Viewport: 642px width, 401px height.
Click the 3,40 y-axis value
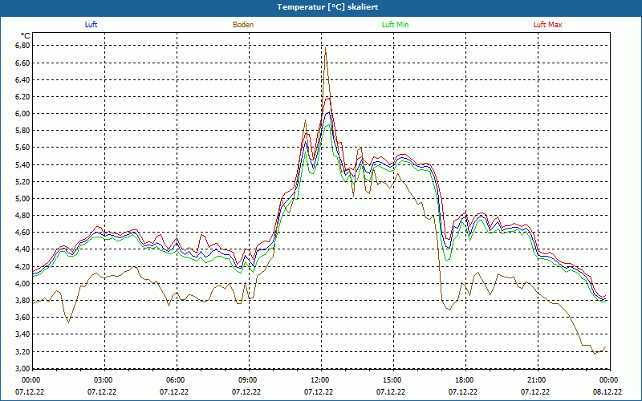[x=22, y=334]
